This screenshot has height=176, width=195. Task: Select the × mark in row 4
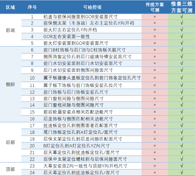tap(155, 37)
